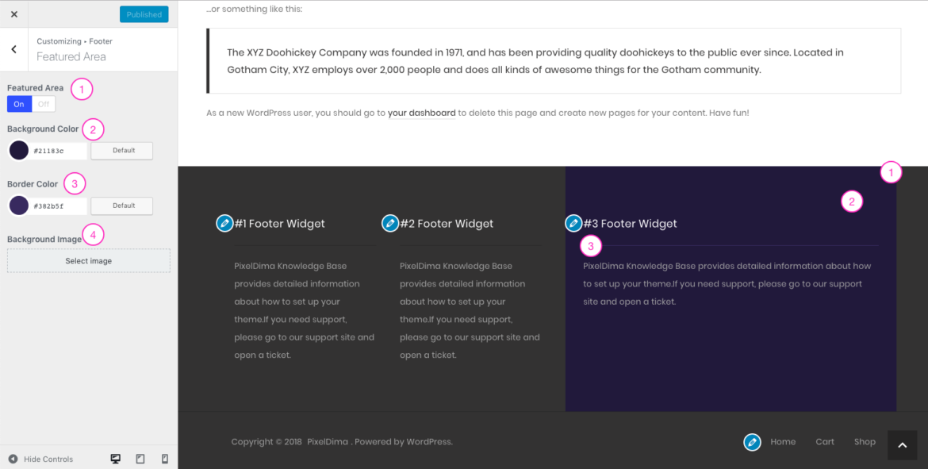Open the Background Color swatch picker
The width and height of the screenshot is (928, 469).
pos(19,150)
